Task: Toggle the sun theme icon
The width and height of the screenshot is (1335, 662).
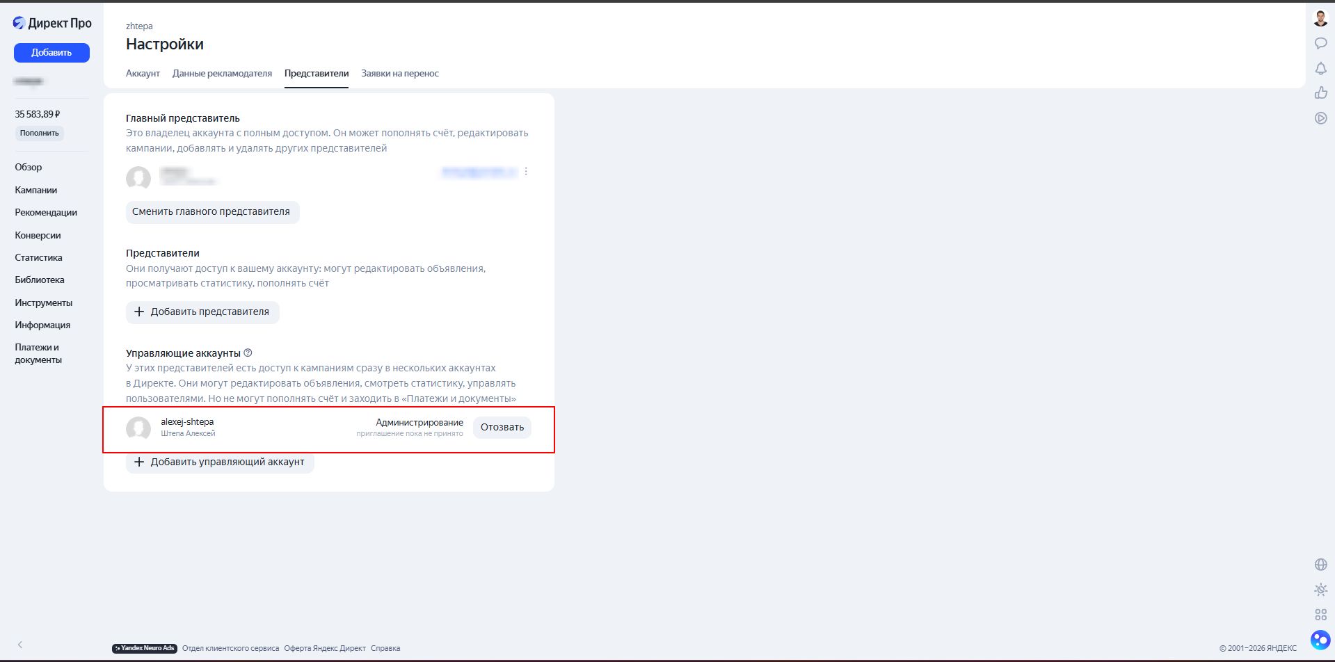Action: [1320, 590]
